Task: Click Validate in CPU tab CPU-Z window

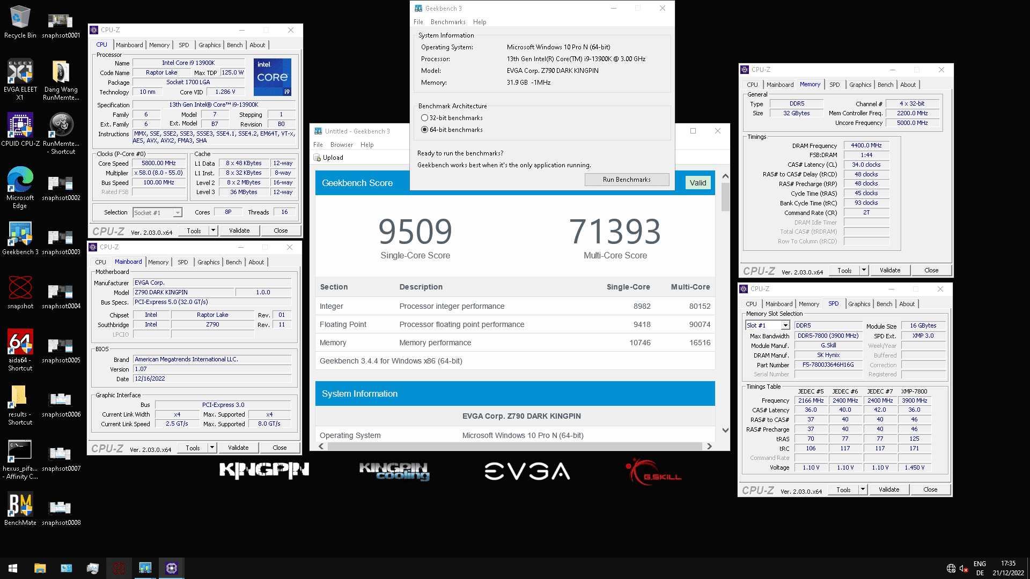Action: click(239, 231)
